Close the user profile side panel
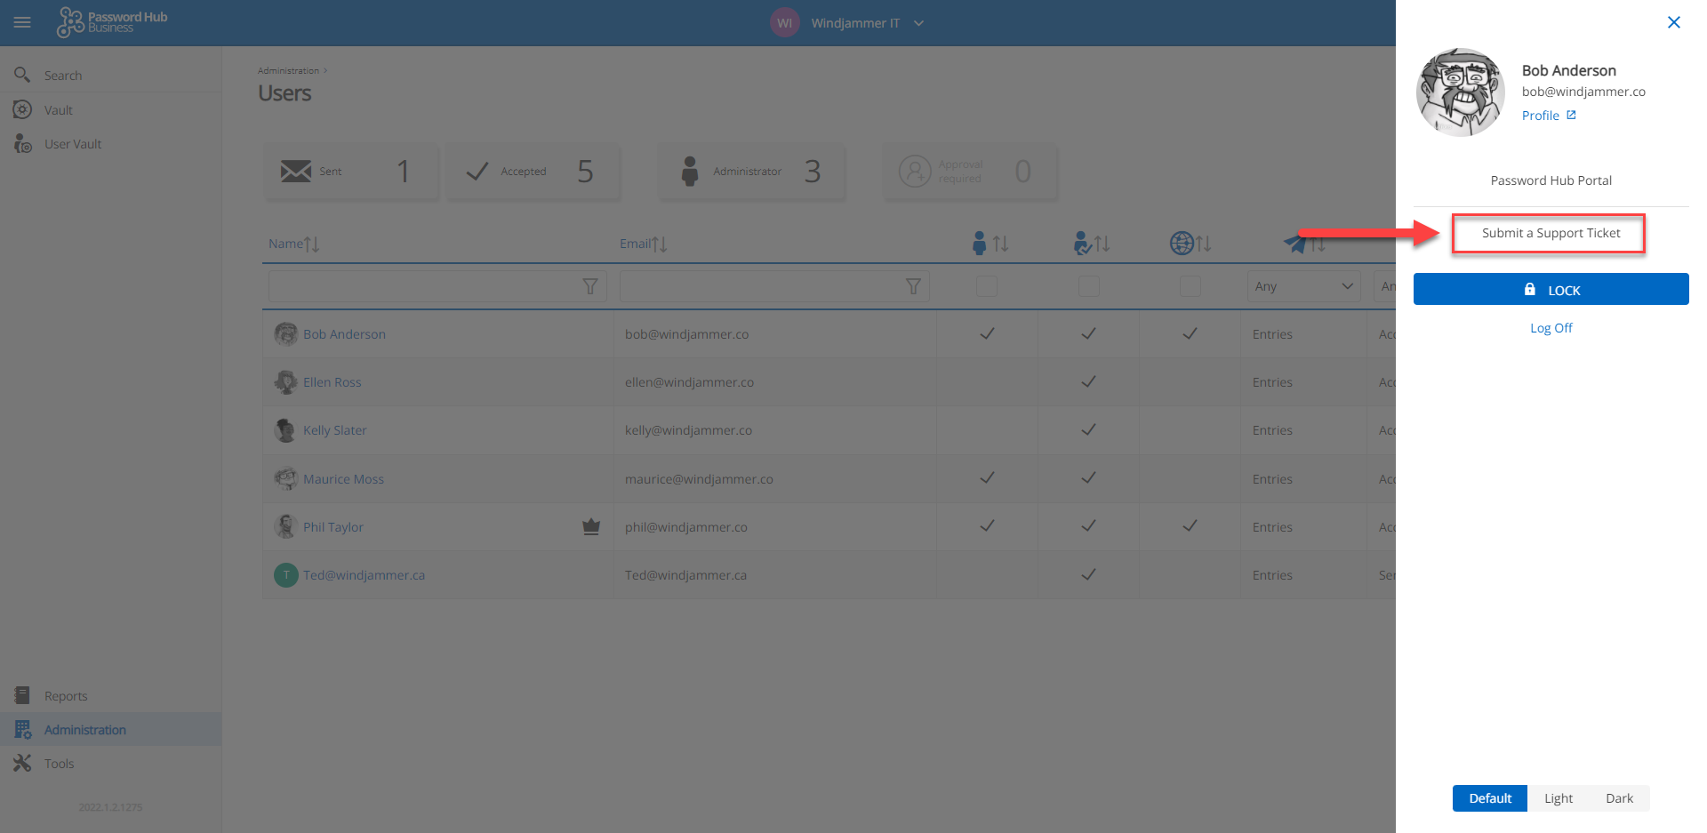1707x833 pixels. 1673,22
